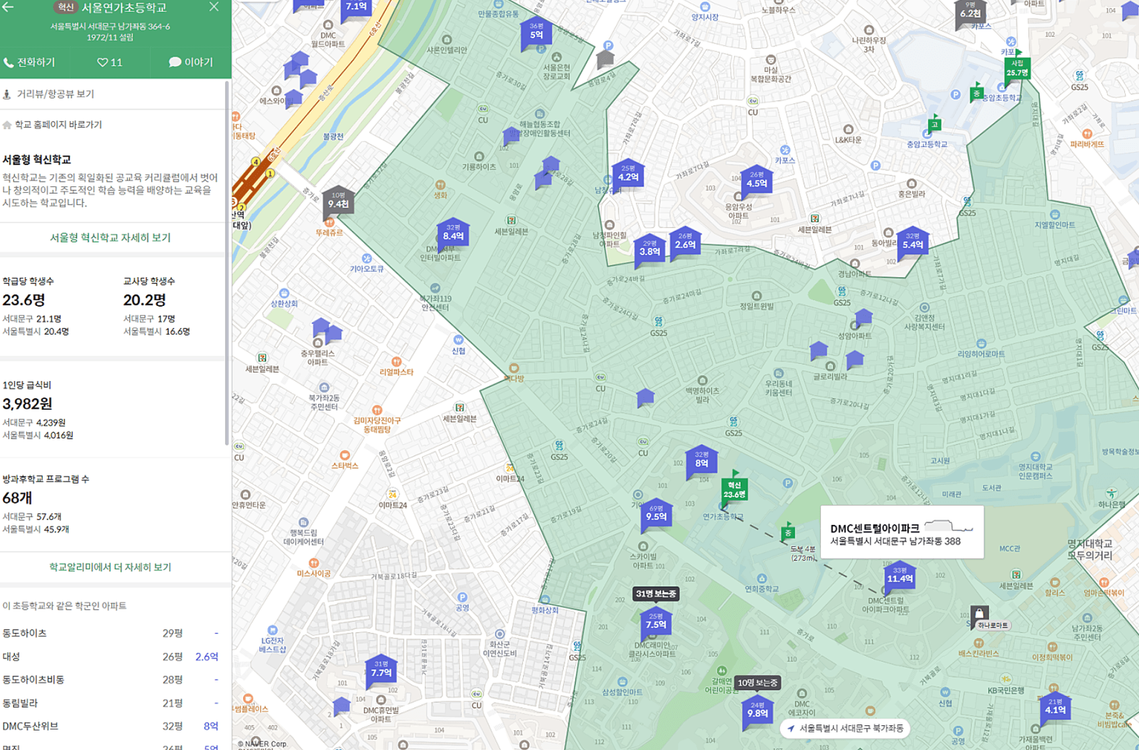Click the 사립 25.7명 school marker
The height and width of the screenshot is (750, 1139).
(x=1017, y=68)
